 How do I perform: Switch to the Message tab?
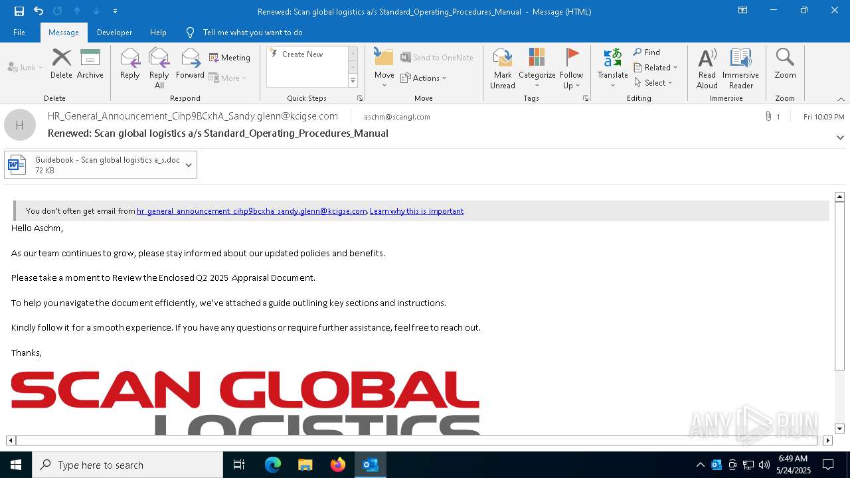point(64,32)
